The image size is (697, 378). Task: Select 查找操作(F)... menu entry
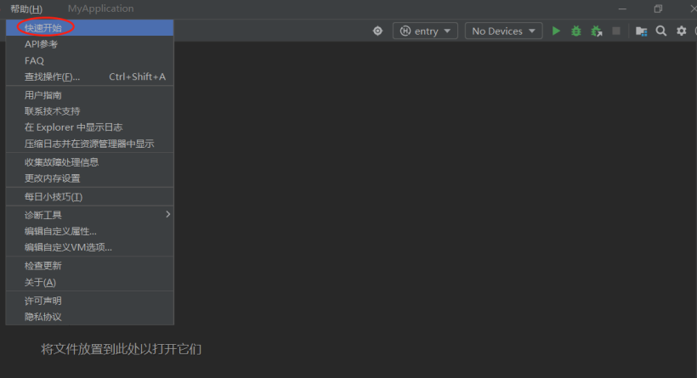(x=90, y=76)
